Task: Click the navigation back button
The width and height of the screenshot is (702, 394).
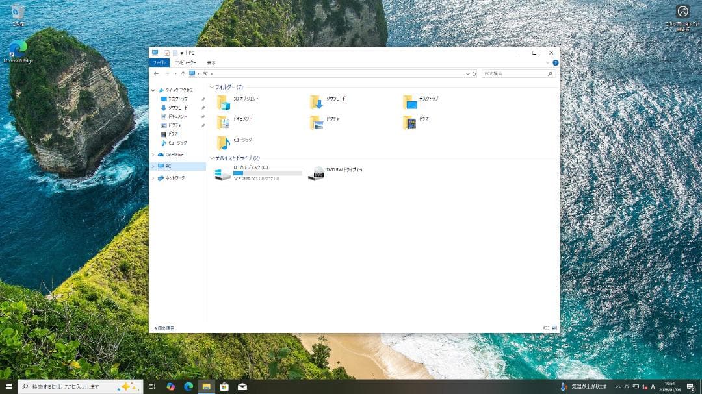Action: pos(156,73)
